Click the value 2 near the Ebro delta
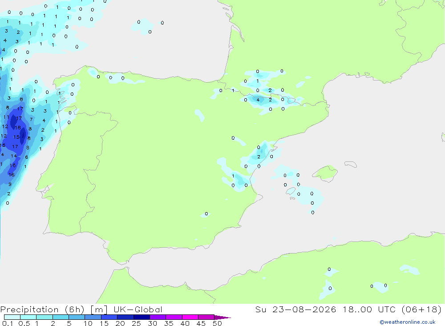 (x=259, y=157)
